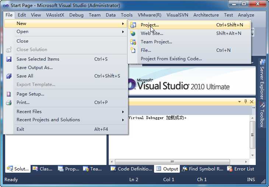Expand the Open submenu arrow
Screen dimensions: 269x187
coord(123,32)
